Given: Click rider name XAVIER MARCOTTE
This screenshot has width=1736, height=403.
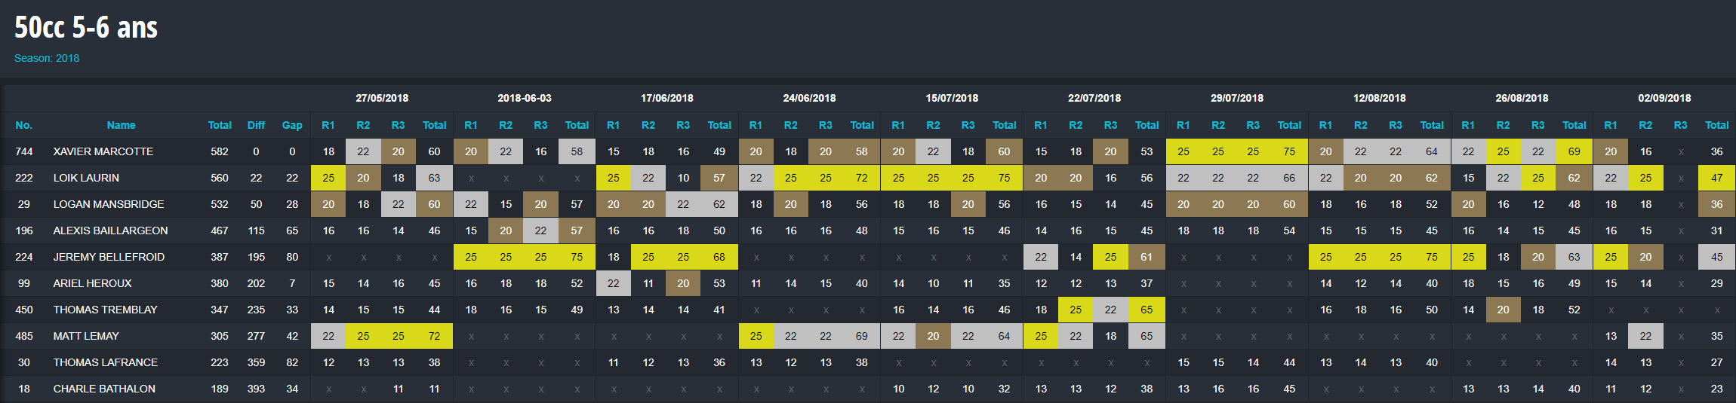Looking at the screenshot, I should click(103, 151).
